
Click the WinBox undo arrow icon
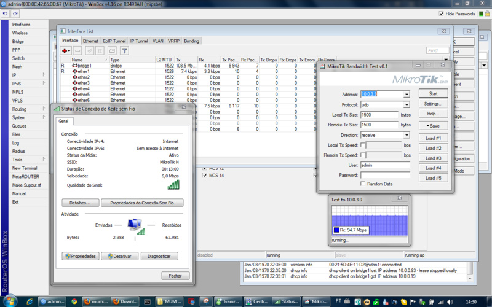click(x=6, y=14)
